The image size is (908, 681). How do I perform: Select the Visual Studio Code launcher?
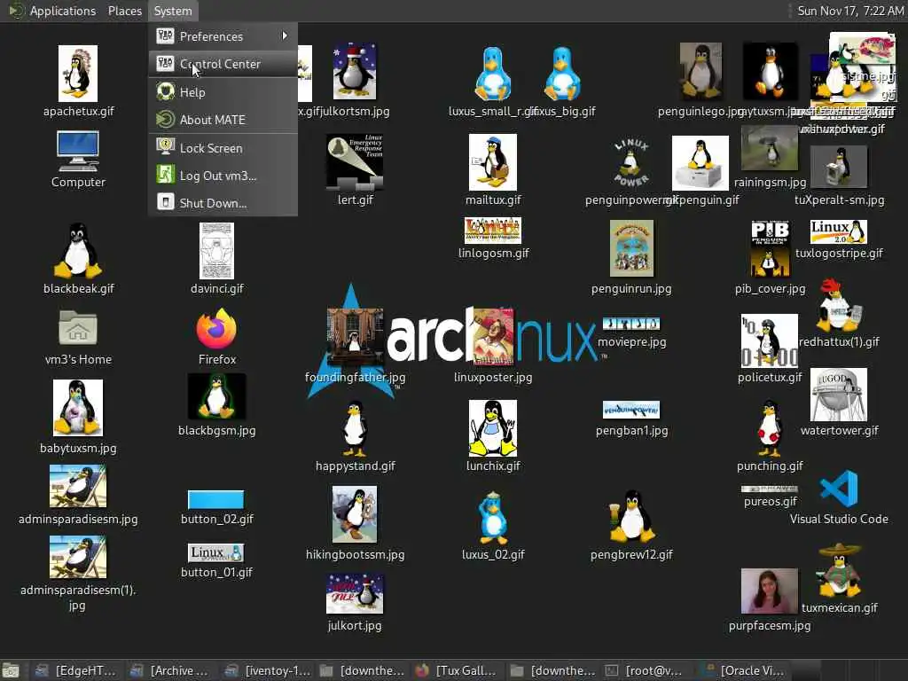click(839, 489)
